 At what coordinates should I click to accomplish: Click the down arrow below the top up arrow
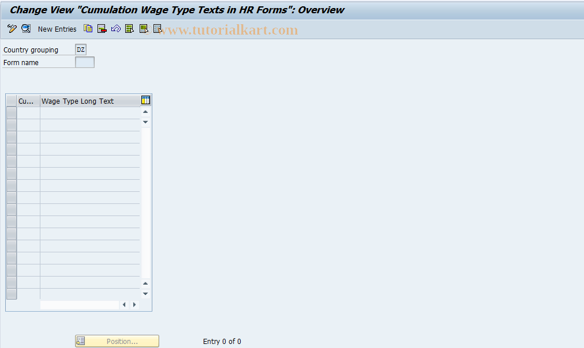click(x=145, y=122)
